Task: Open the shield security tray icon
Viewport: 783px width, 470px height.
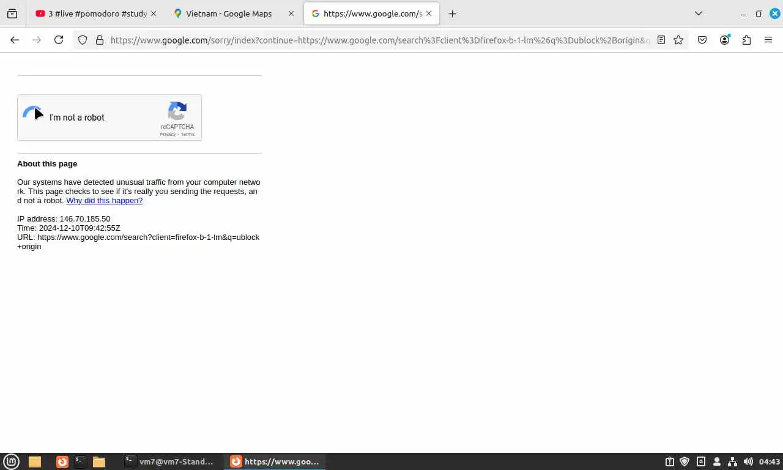Action: point(685,461)
